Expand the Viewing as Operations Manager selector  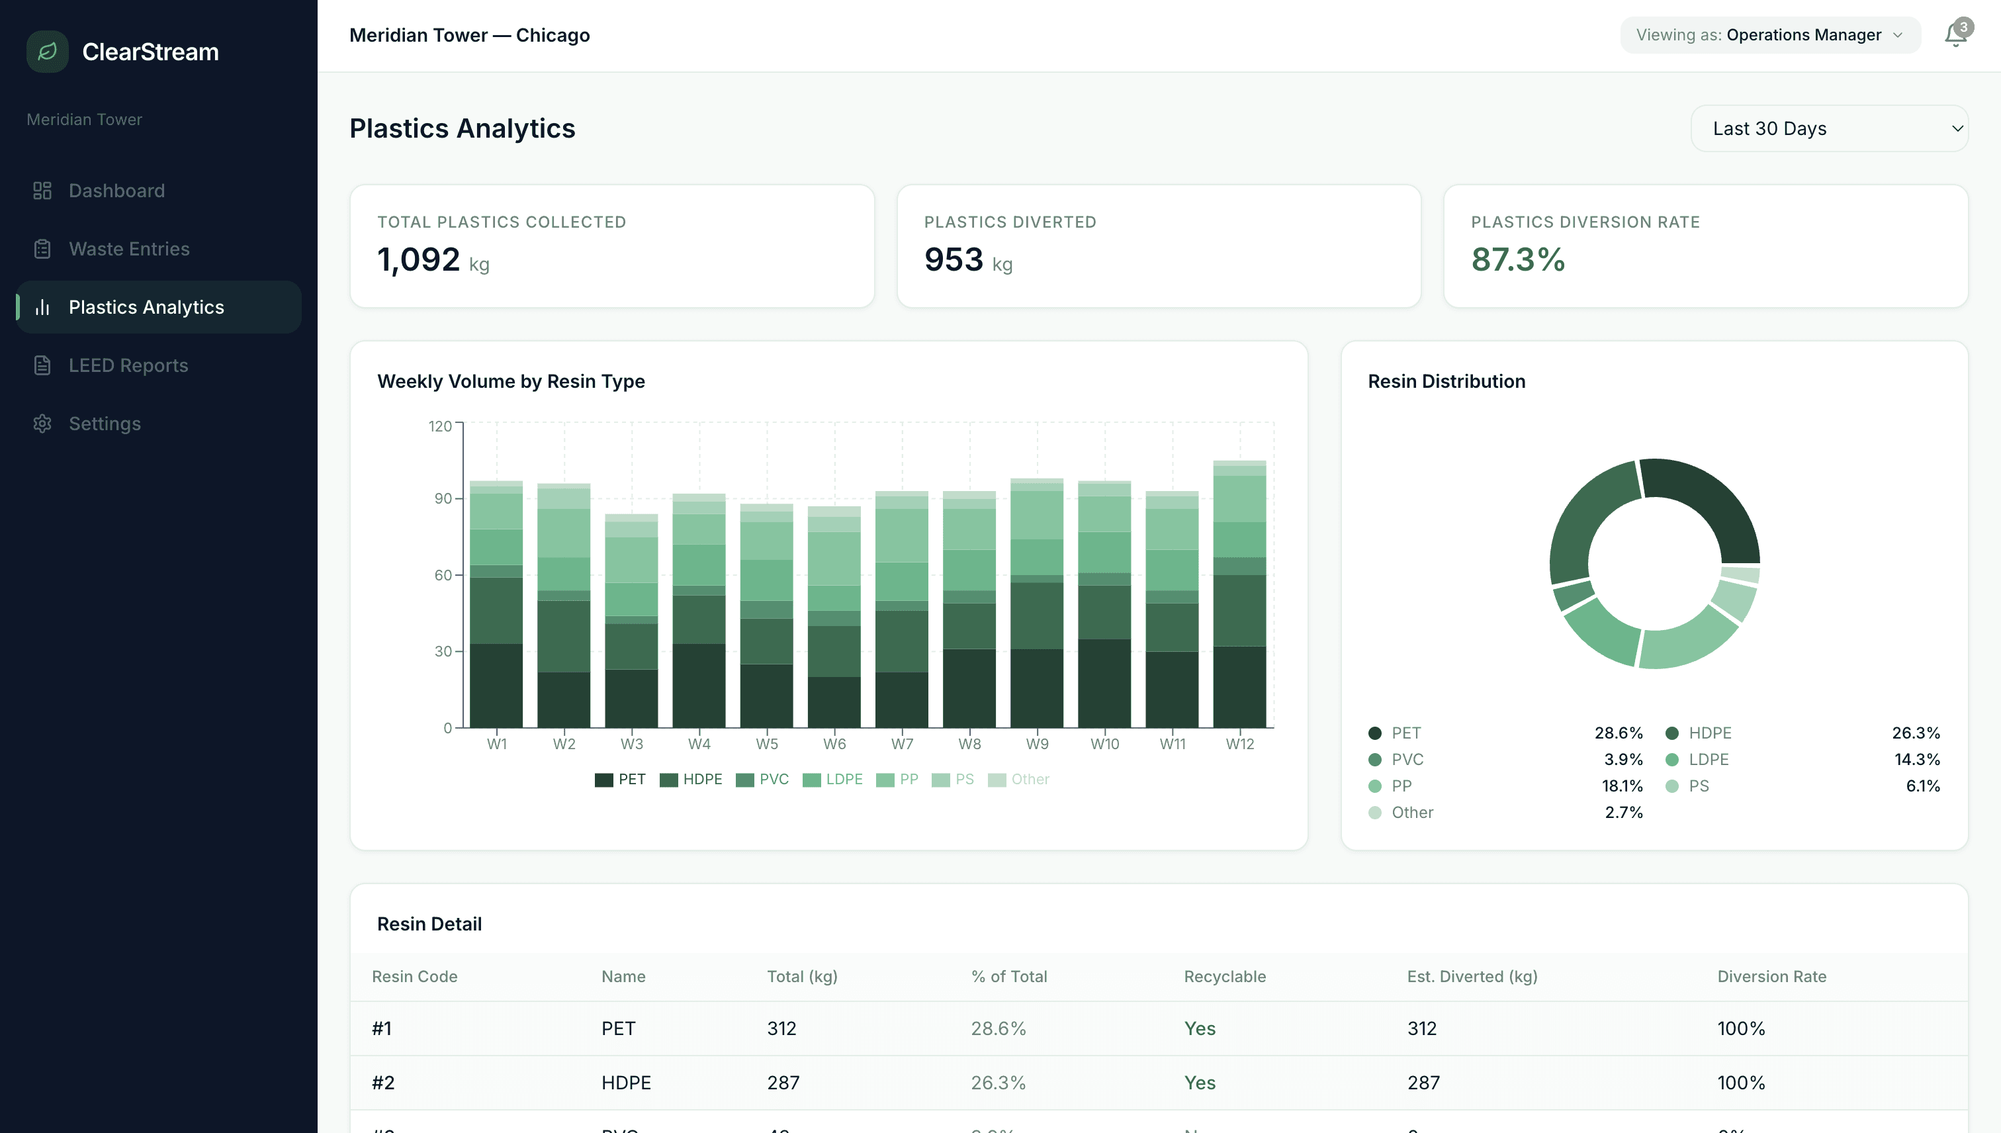tap(1769, 35)
